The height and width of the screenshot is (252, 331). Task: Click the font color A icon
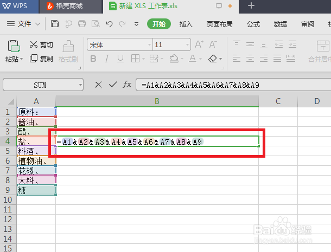tap(193, 59)
